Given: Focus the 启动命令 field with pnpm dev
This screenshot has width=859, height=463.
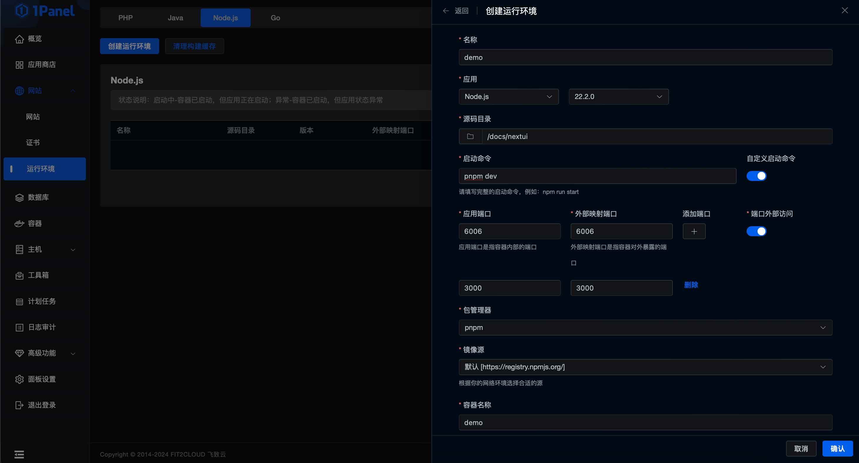Looking at the screenshot, I should [597, 176].
